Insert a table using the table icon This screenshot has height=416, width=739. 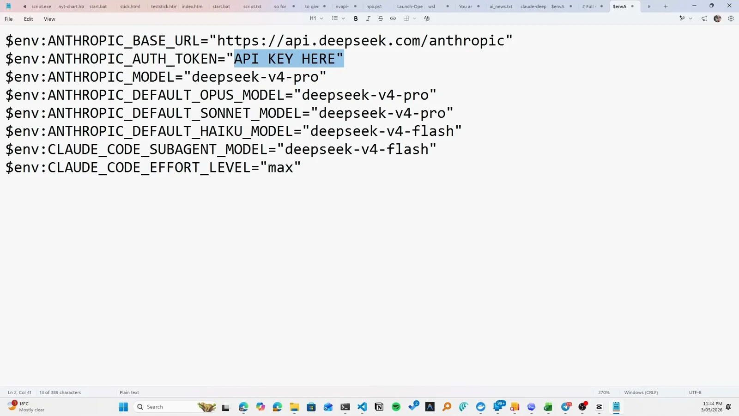(406, 18)
